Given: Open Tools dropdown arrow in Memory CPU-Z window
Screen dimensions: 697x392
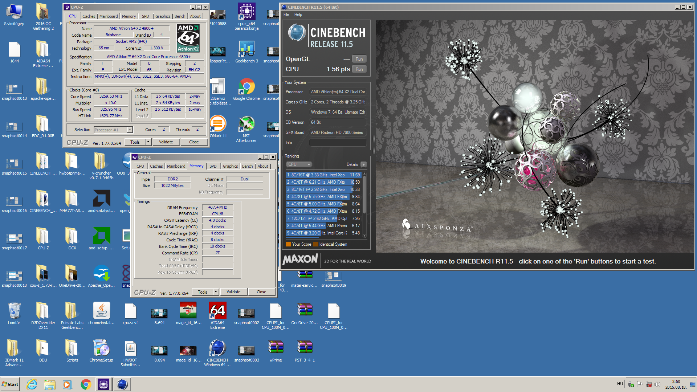Looking at the screenshot, I should click(x=216, y=292).
